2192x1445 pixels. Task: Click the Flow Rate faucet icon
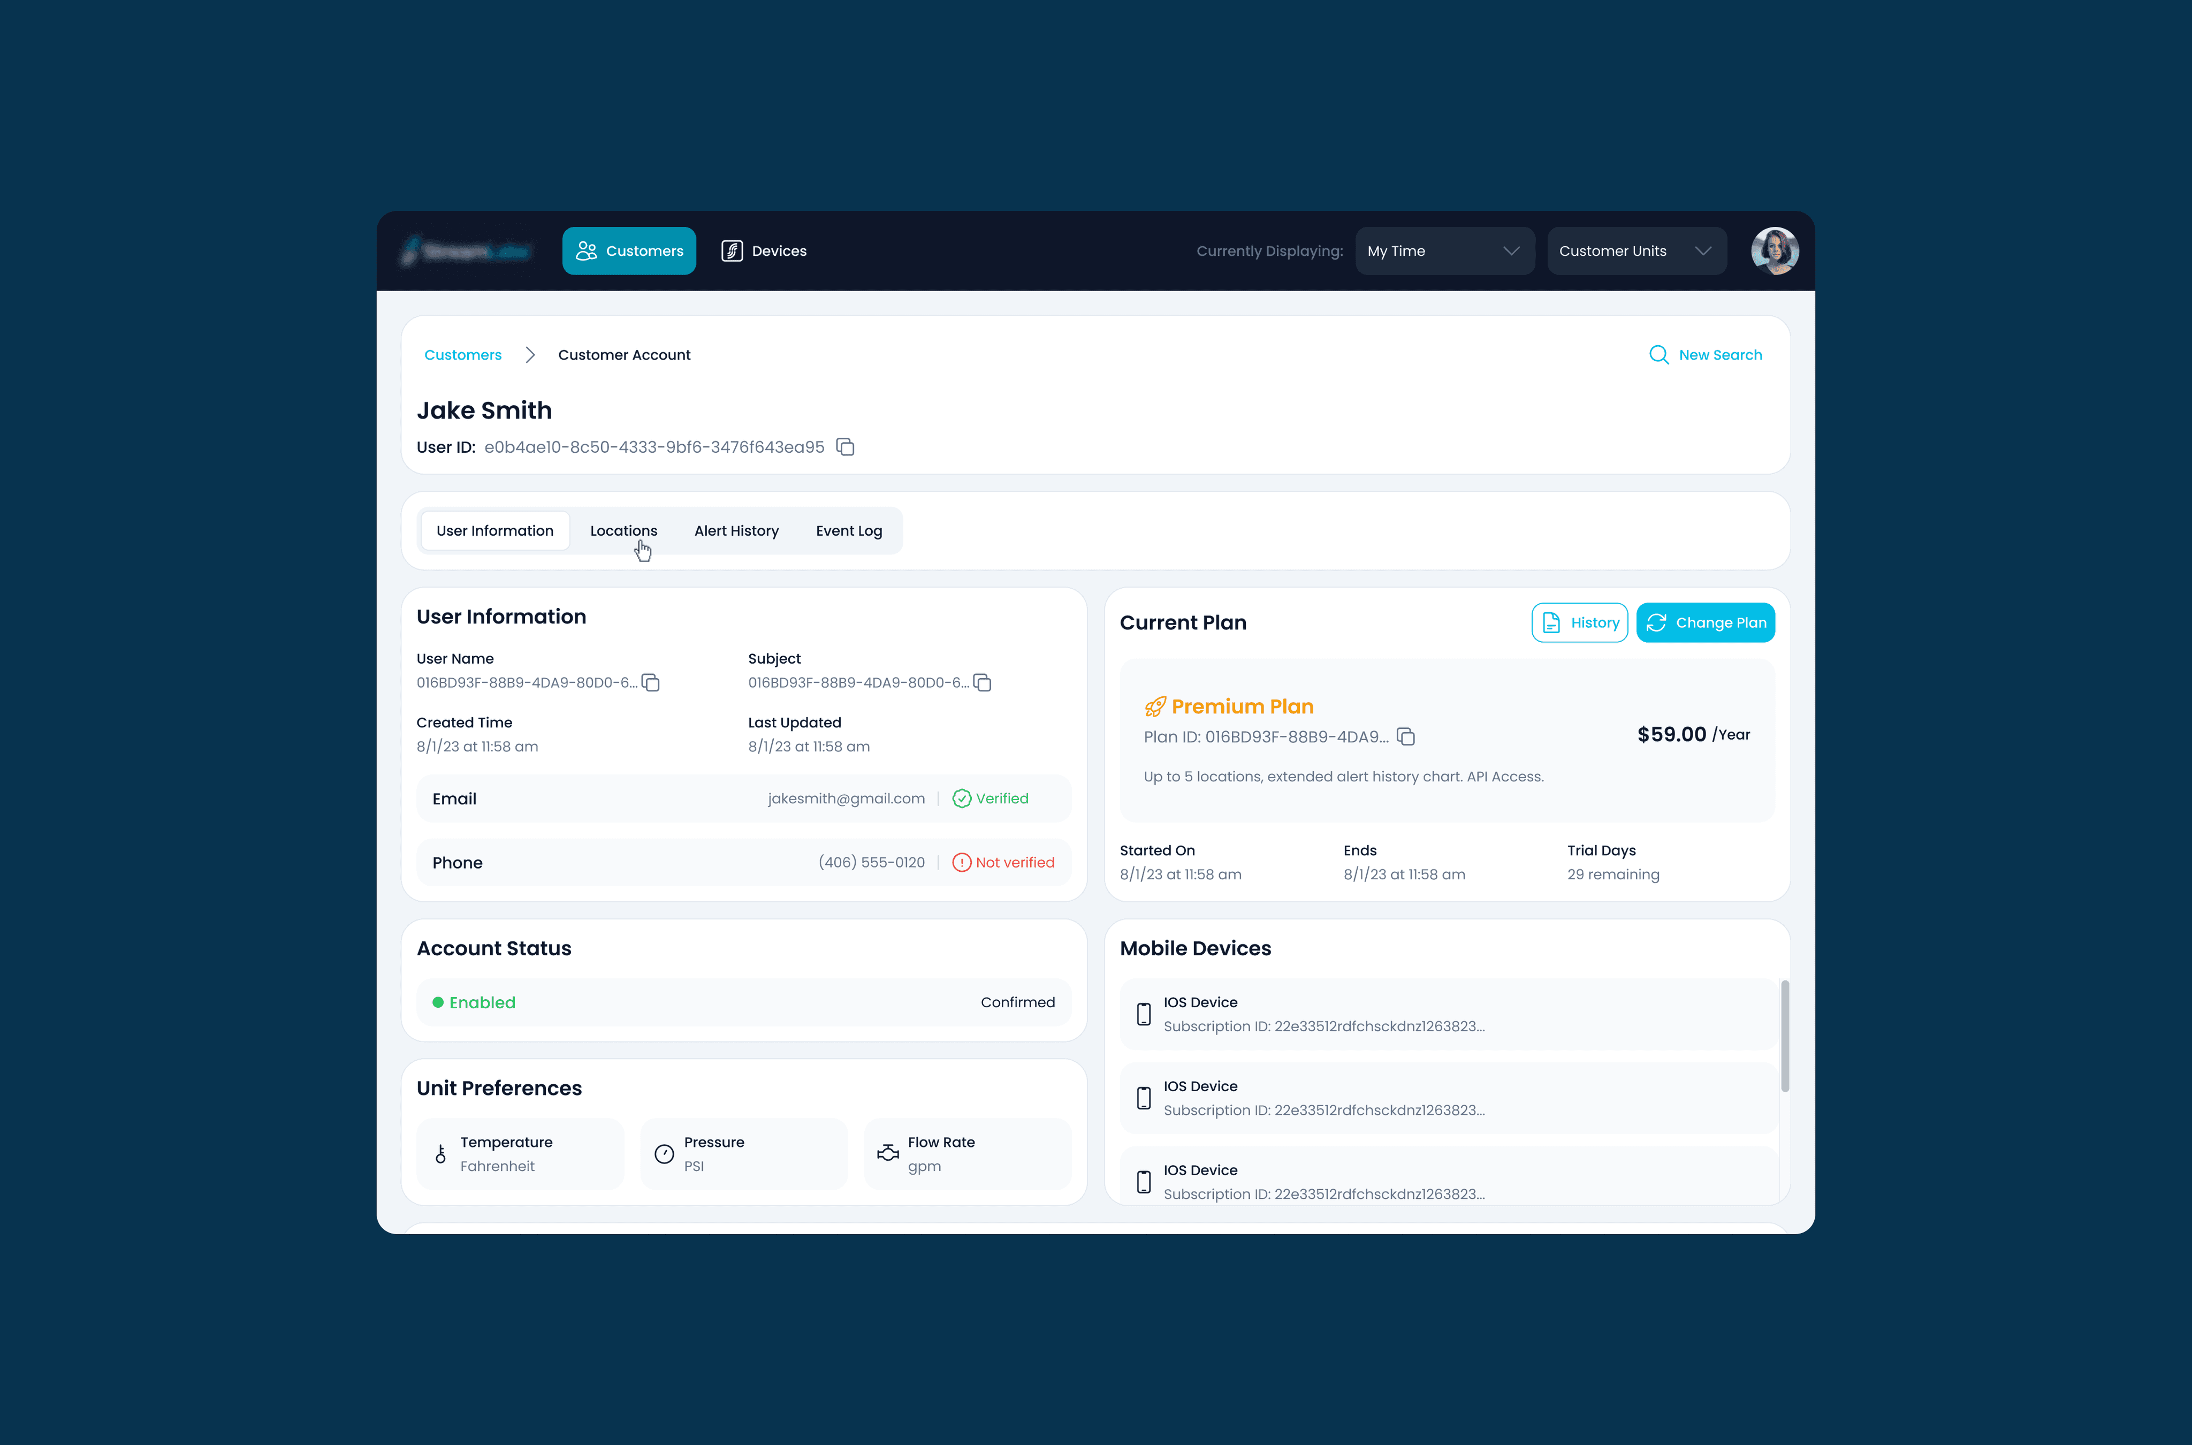[887, 1154]
